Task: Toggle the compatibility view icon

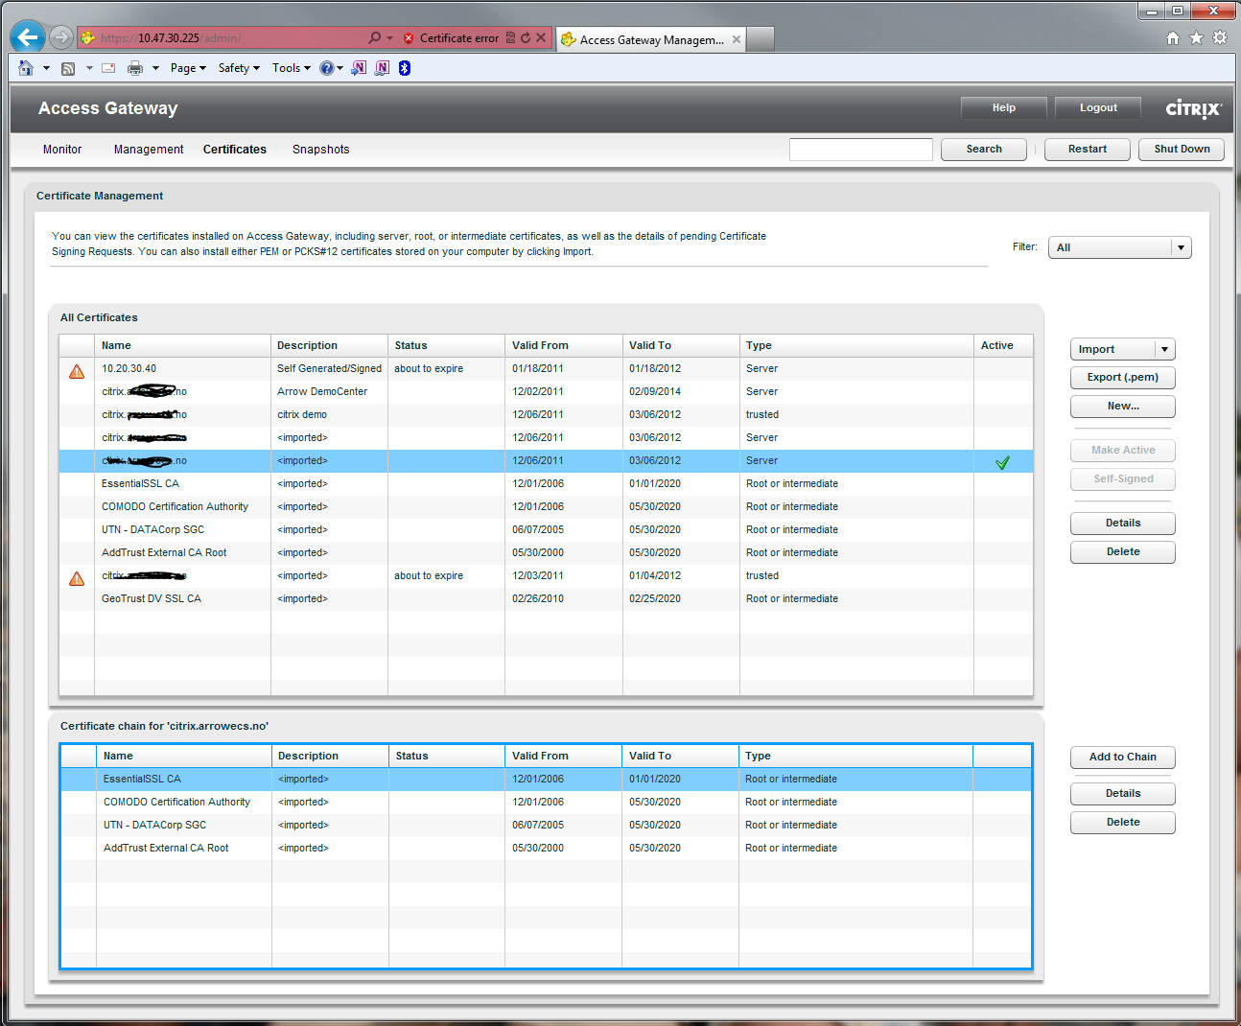Action: click(511, 37)
